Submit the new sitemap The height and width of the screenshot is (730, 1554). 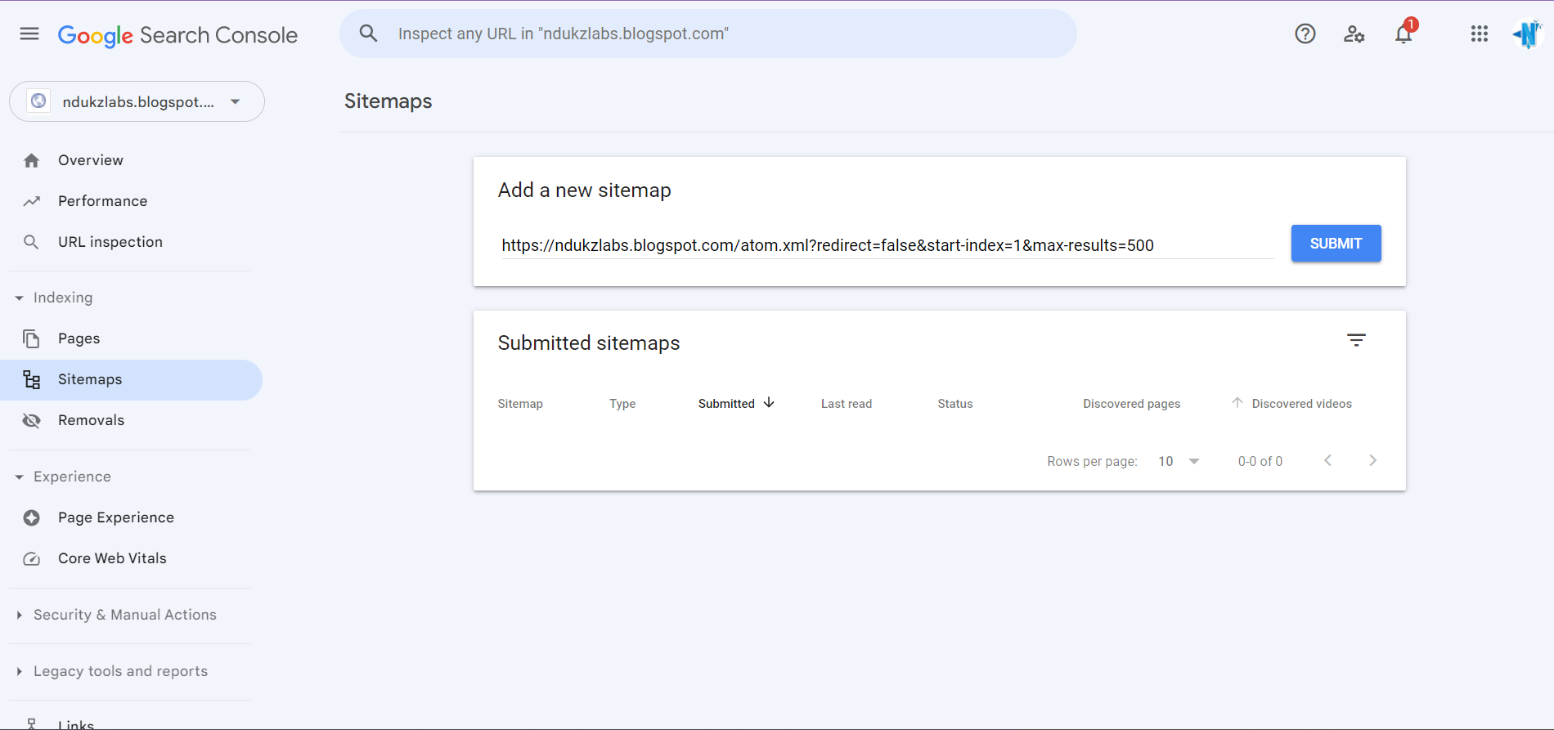tap(1336, 244)
